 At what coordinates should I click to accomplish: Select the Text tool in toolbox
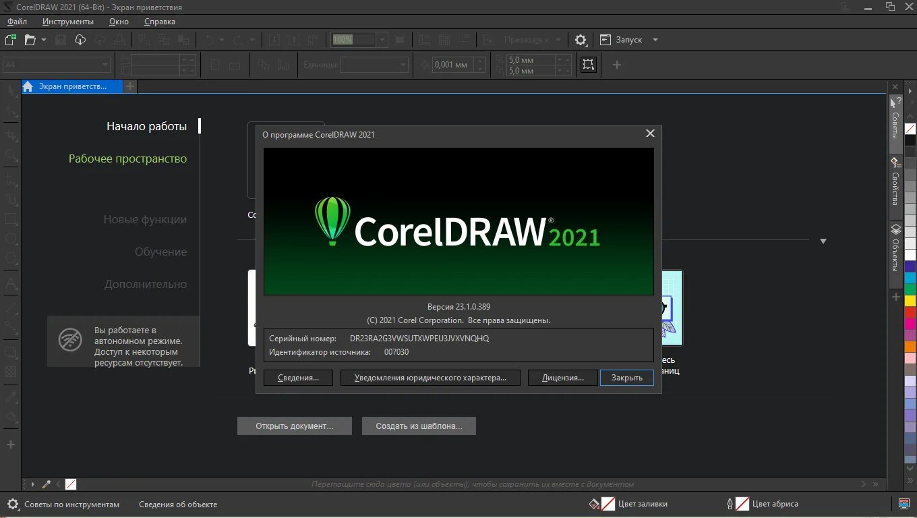coord(11,283)
